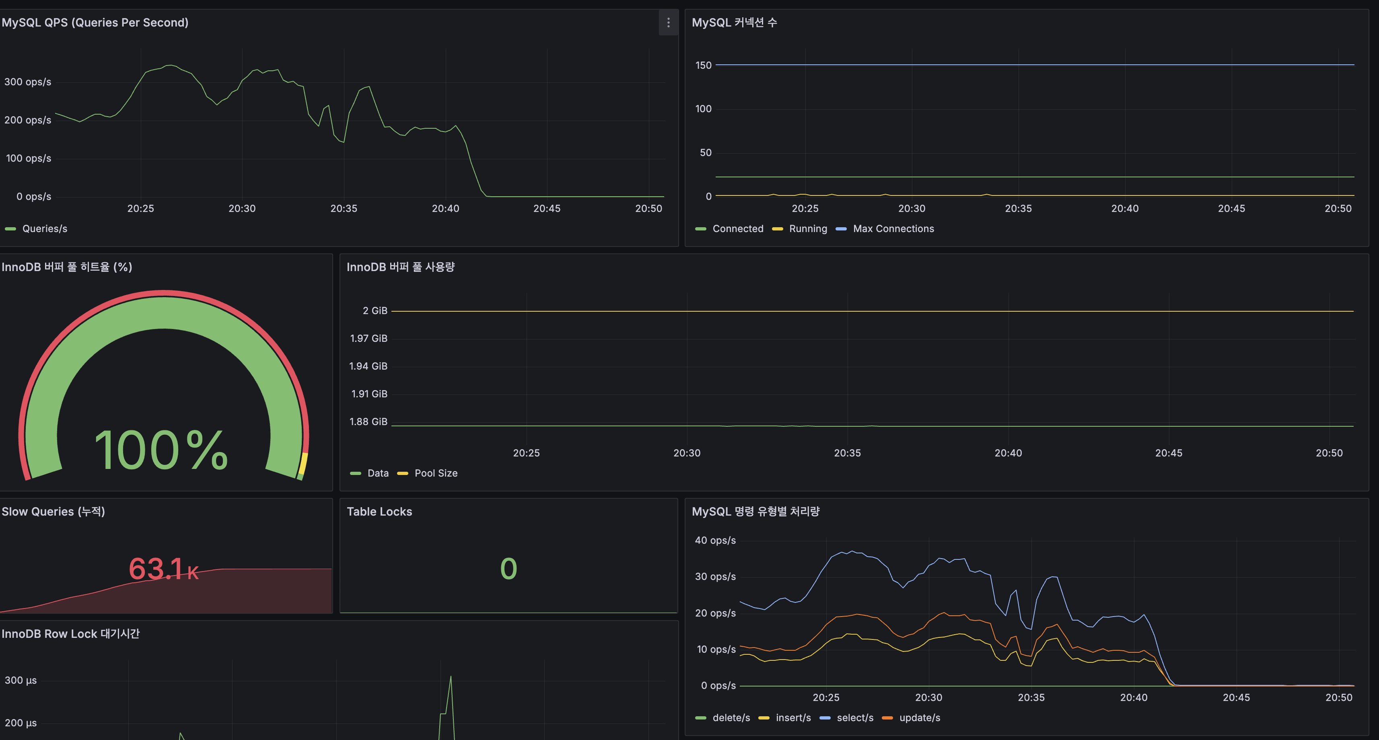Toggle the Data series in buffer pool usage
This screenshot has height=740, width=1379.
378,473
